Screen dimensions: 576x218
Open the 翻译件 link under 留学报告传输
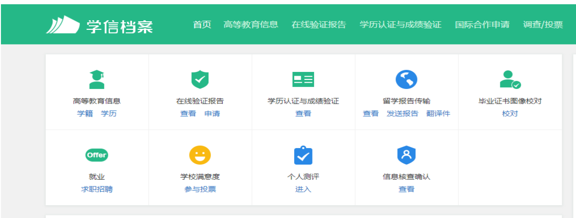(x=438, y=113)
